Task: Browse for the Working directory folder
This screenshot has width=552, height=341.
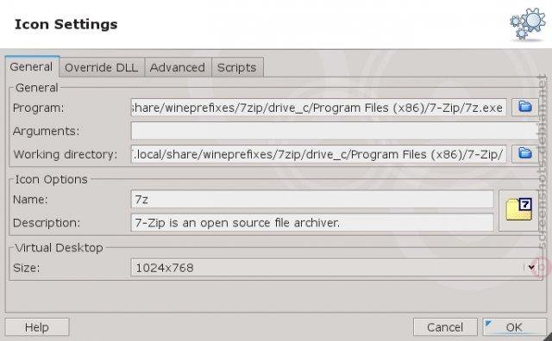Action: 524,154
